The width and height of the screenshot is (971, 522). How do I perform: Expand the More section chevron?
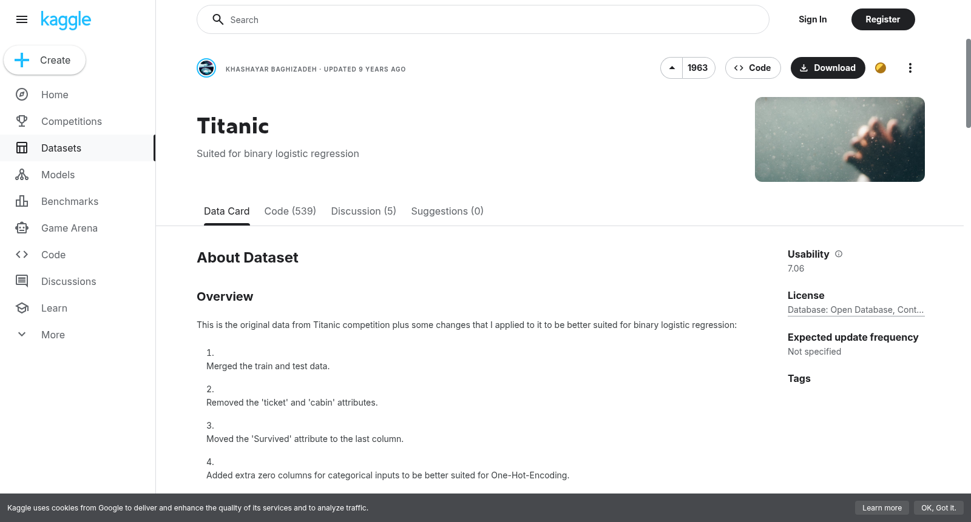pos(22,335)
